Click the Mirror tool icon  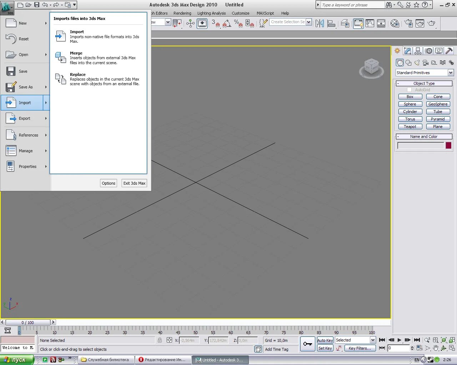pyautogui.click(x=320, y=24)
